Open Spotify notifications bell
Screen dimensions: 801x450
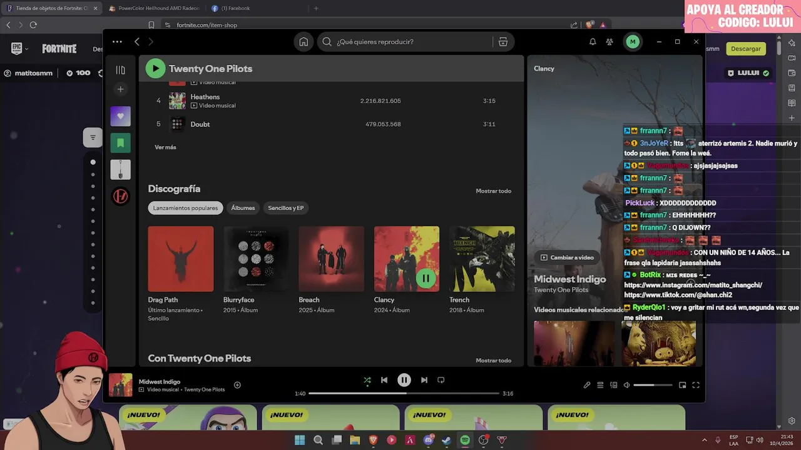(x=593, y=42)
